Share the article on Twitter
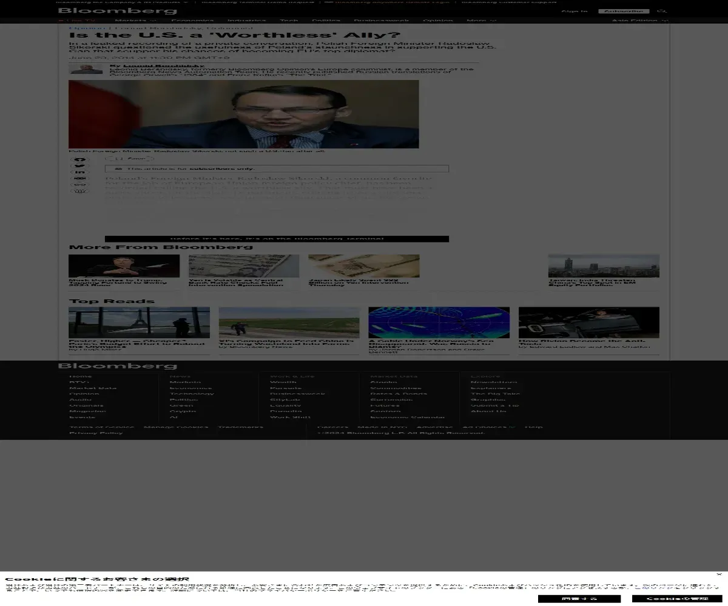 pyautogui.click(x=80, y=165)
